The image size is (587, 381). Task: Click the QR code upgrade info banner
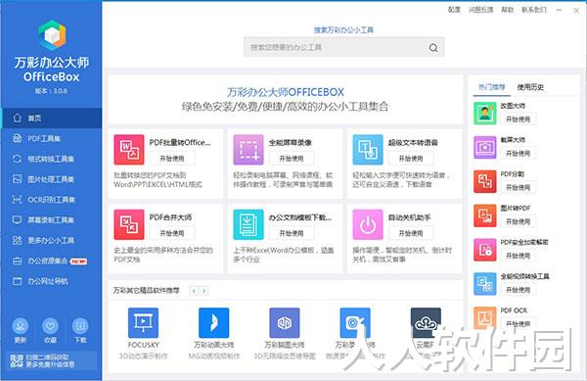point(51,360)
